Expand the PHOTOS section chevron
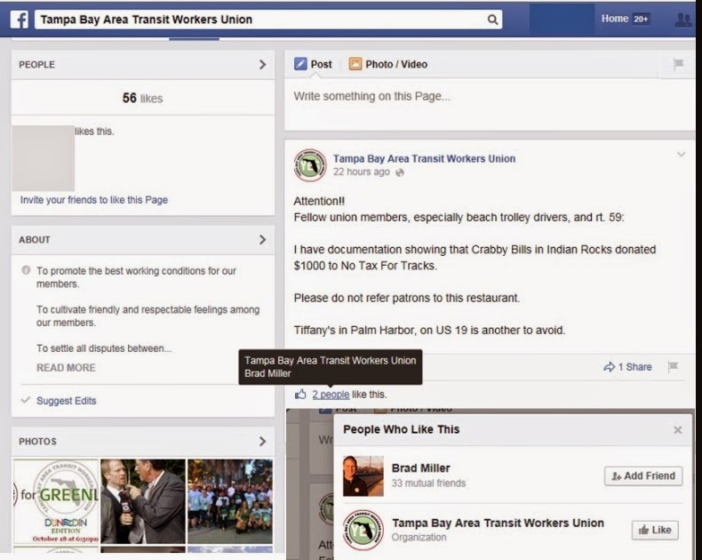This screenshot has width=702, height=560. pos(262,441)
